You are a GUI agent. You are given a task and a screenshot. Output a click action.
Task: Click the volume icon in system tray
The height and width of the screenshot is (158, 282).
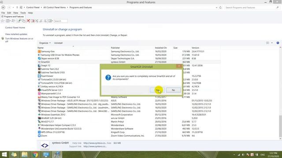(x=243, y=154)
